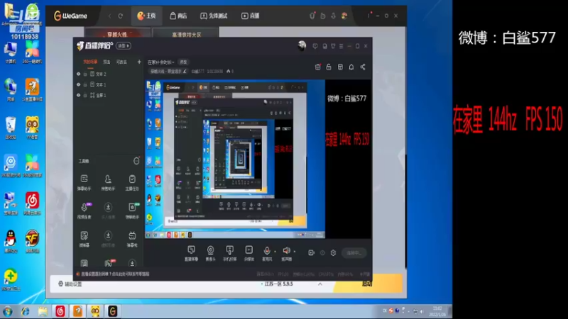568x319 pixels.
Task: Toggle visibility of 全屏 1 source
Action: pos(78,95)
